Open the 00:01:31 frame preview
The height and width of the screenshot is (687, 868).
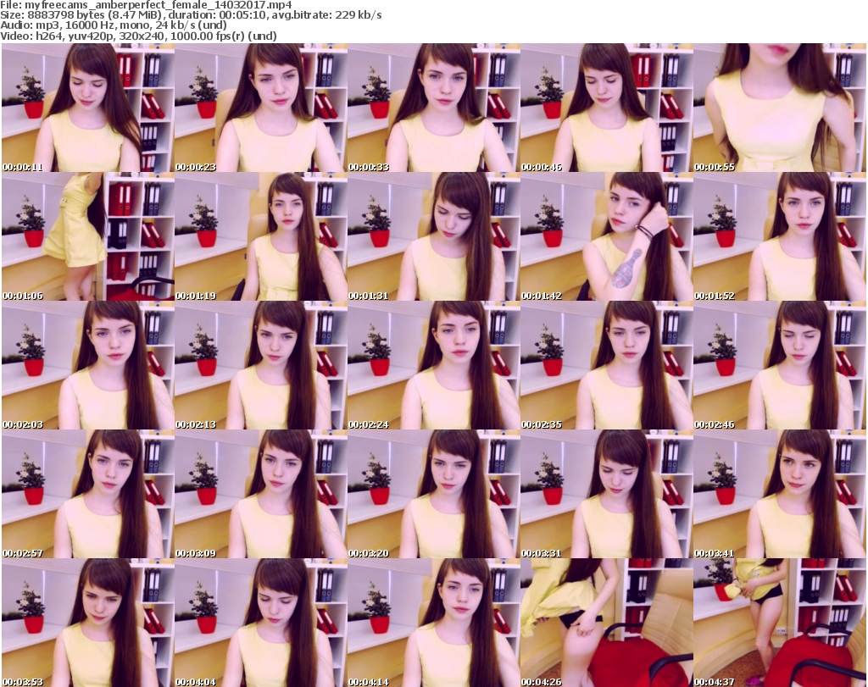(x=434, y=236)
